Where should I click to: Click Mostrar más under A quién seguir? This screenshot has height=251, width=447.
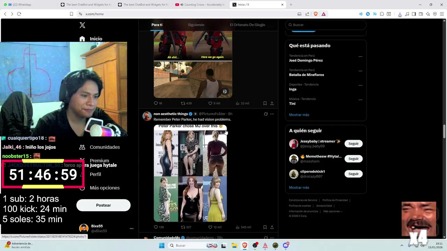pos(299,188)
